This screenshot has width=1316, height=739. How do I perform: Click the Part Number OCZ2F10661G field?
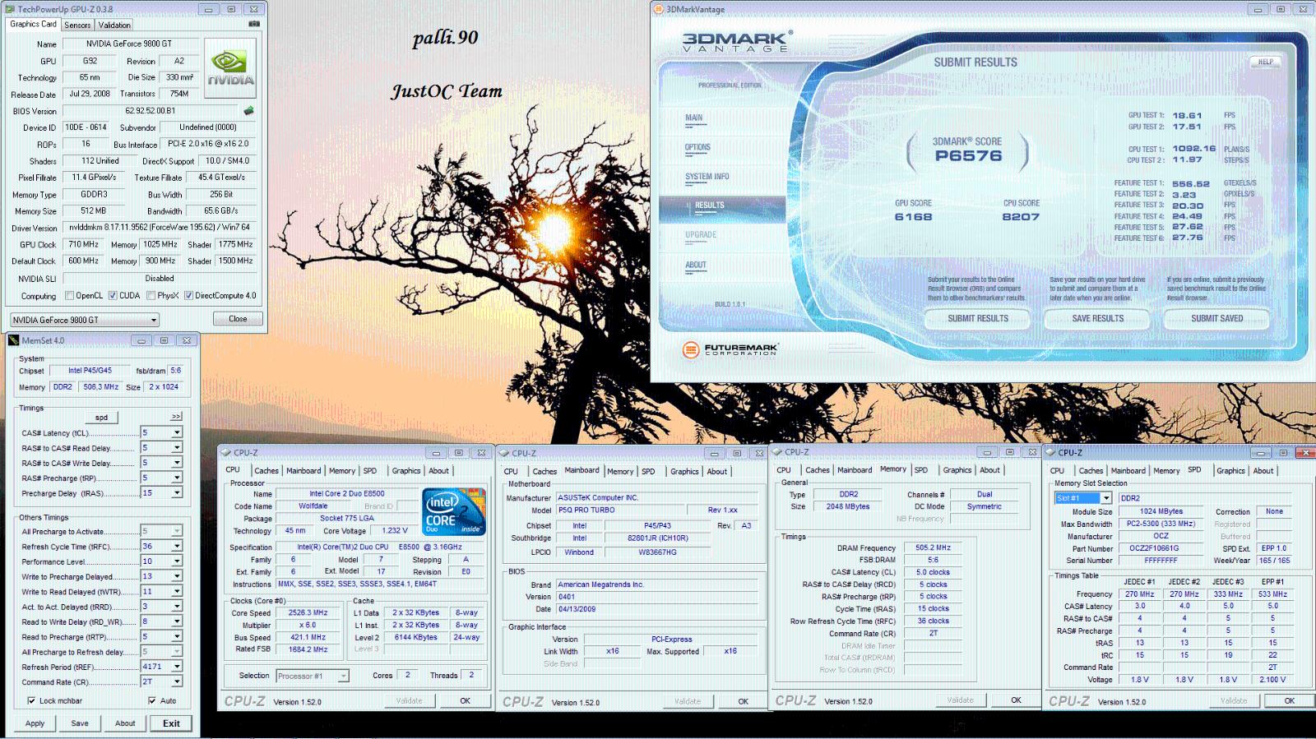[1161, 548]
